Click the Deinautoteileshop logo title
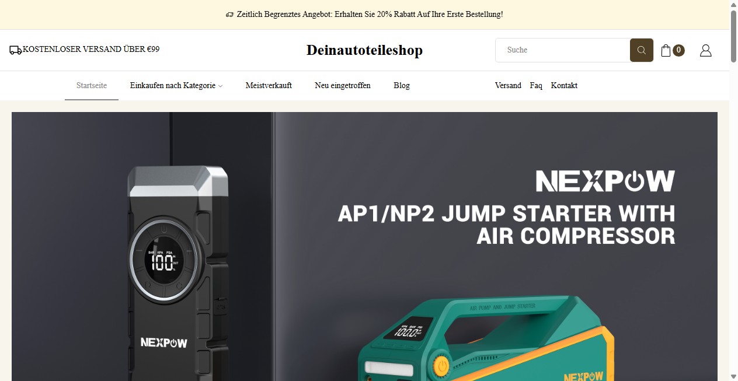Viewport: 738px width, 381px height. pos(364,50)
